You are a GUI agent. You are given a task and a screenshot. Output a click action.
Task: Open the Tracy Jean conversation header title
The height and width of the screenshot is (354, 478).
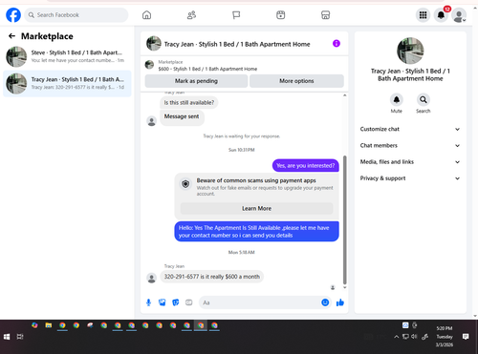(237, 44)
